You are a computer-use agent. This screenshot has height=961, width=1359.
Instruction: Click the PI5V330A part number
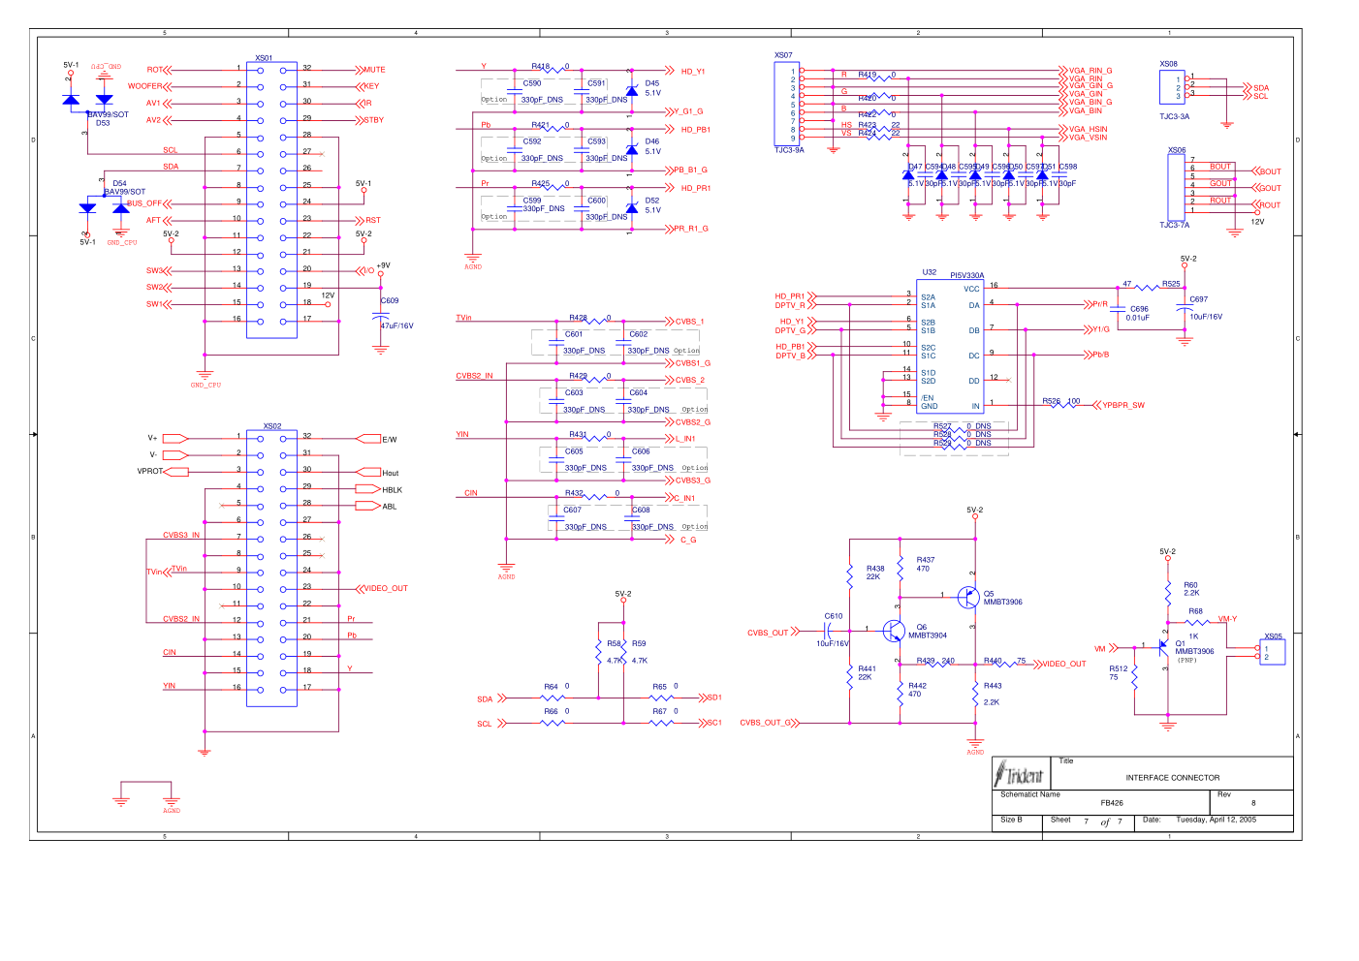tap(966, 276)
